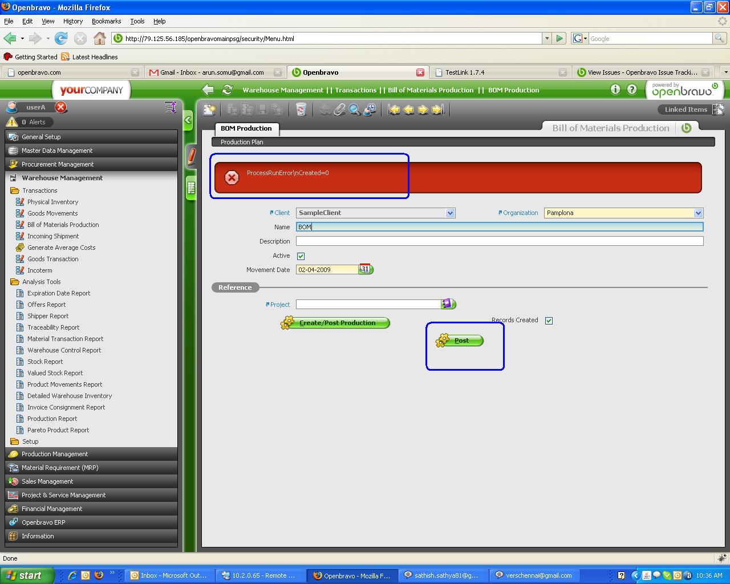Open the Movement Date calendar picker
The width and height of the screenshot is (730, 584).
tap(365, 269)
